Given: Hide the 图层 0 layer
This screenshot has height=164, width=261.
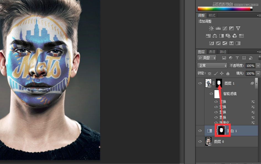Looking at the screenshot, I should coord(200,141).
